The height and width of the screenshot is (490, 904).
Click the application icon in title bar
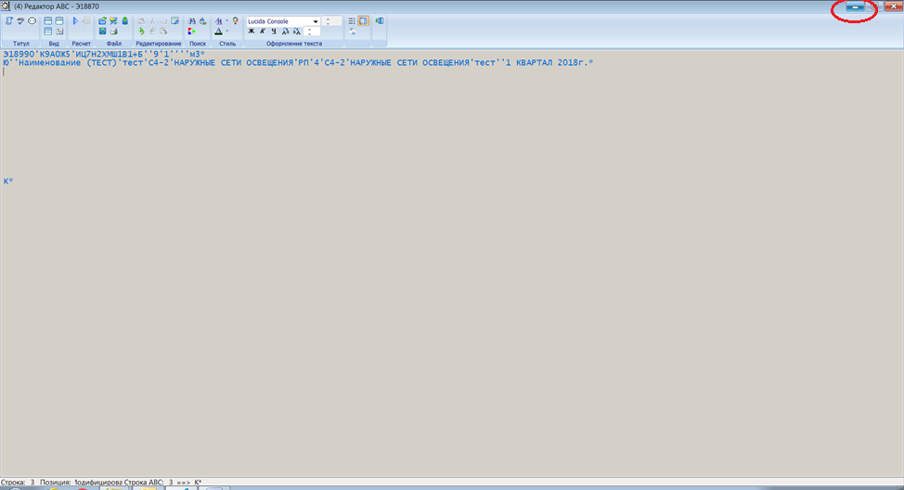tap(6, 6)
